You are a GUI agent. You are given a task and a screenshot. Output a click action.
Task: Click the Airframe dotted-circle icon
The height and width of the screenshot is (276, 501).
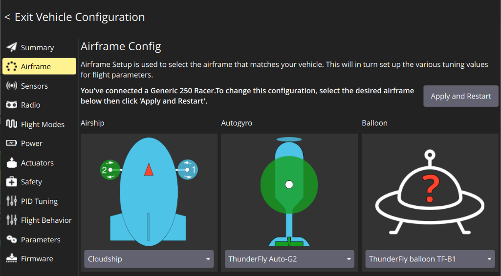click(12, 66)
